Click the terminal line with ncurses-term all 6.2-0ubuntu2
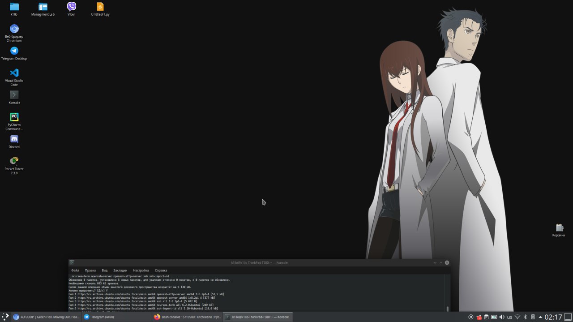This screenshot has height=322, width=573. (x=141, y=305)
